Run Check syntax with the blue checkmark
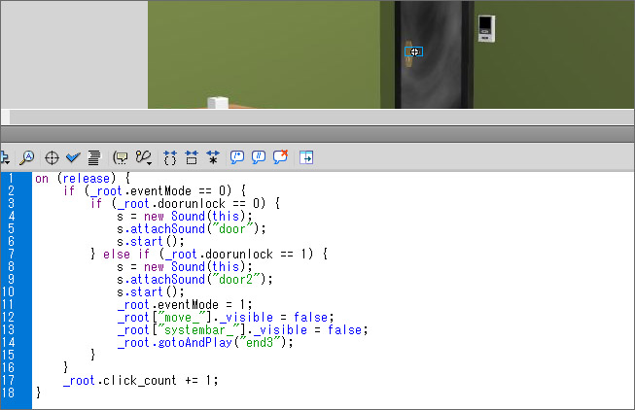This screenshot has width=635, height=410. (73, 157)
